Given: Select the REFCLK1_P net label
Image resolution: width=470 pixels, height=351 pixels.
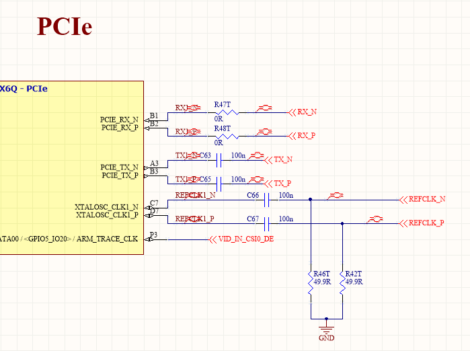Looking at the screenshot, I should pyautogui.click(x=195, y=219).
